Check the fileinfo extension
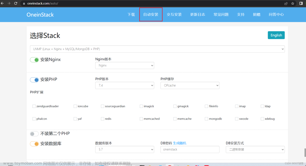Viewport: 306px width, 166px height. [x=206, y=106]
